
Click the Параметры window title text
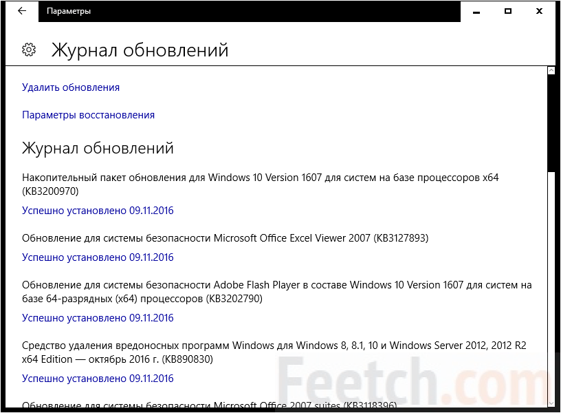tap(69, 11)
